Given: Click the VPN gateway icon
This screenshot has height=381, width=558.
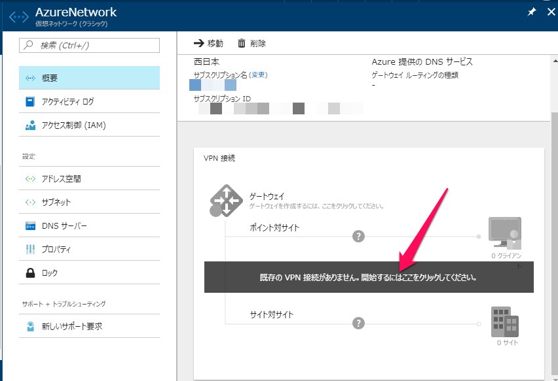Looking at the screenshot, I should (225, 199).
